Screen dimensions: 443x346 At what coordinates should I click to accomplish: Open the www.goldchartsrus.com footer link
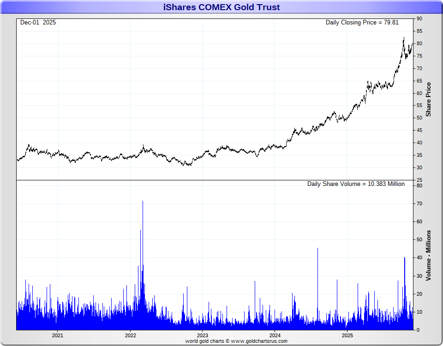pos(260,341)
